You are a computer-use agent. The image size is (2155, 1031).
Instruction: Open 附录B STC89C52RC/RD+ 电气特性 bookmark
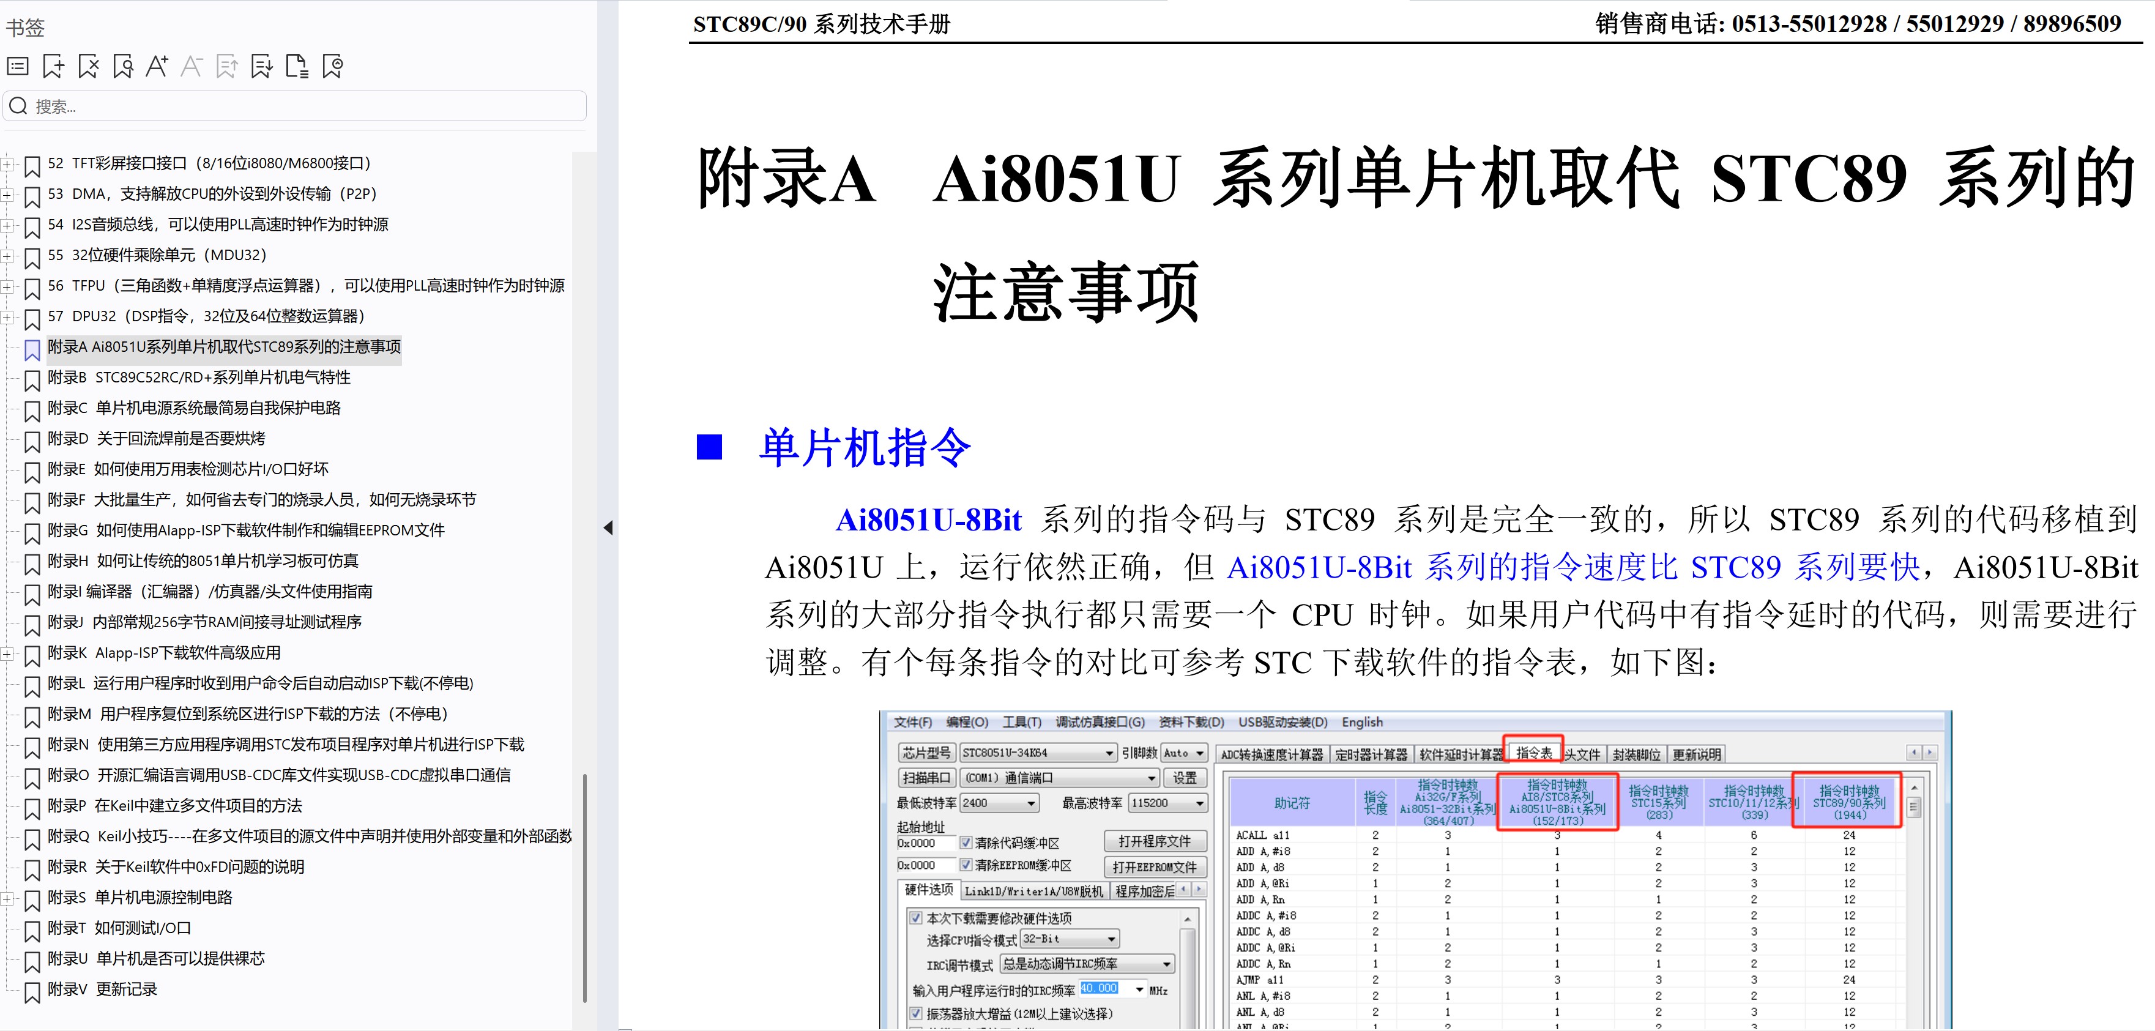click(x=198, y=378)
